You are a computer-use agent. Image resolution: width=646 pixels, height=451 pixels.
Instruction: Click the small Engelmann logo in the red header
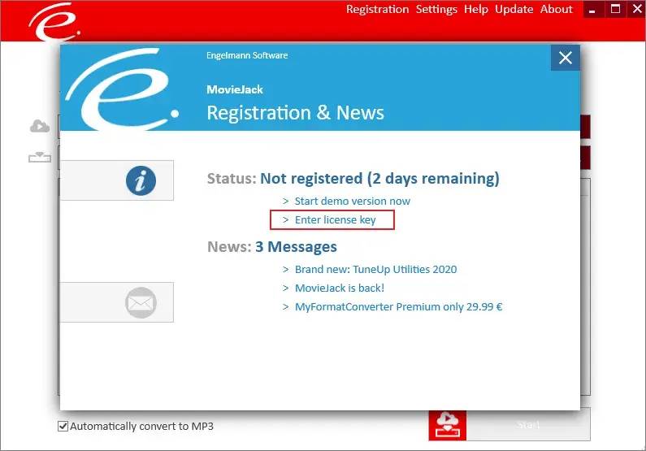pyautogui.click(x=54, y=21)
